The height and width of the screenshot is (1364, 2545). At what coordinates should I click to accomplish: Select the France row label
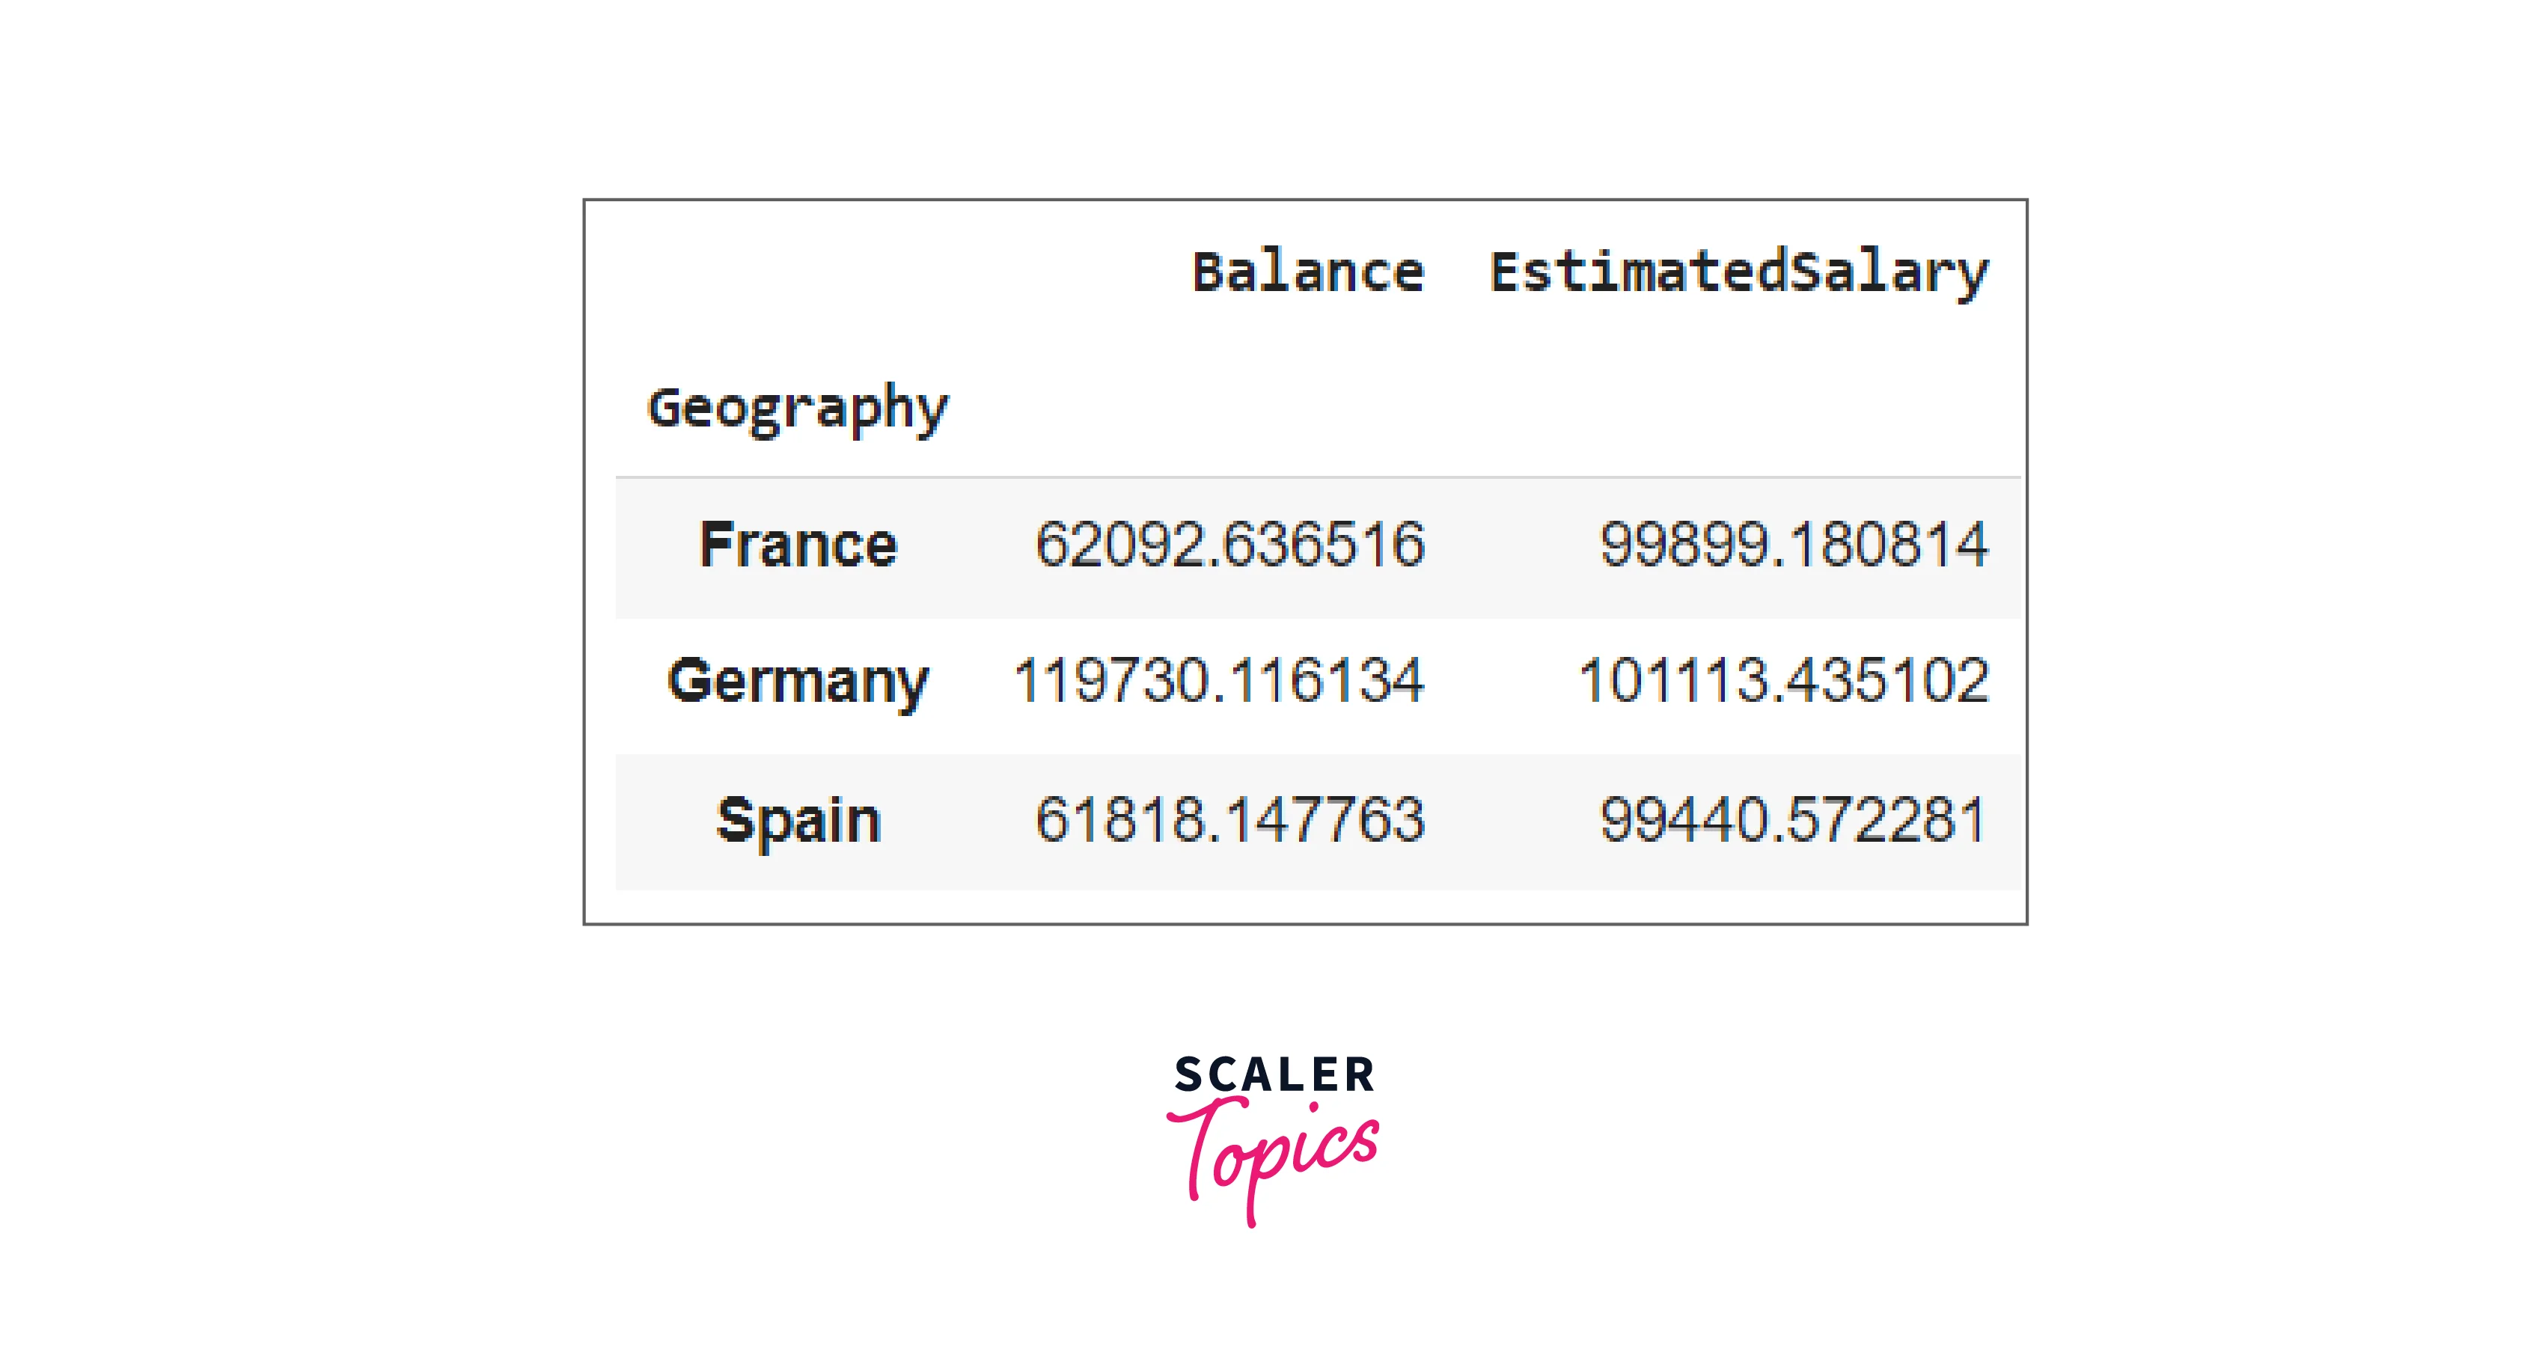797,544
